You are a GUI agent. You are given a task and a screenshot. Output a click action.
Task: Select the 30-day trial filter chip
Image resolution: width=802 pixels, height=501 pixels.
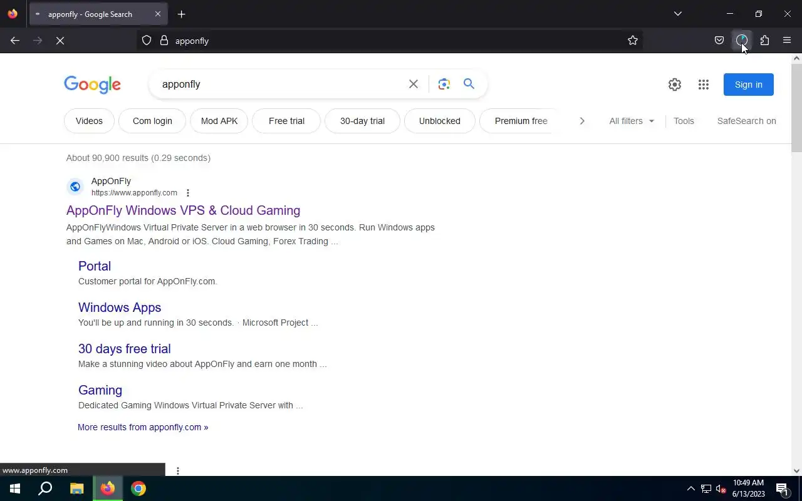click(x=362, y=121)
